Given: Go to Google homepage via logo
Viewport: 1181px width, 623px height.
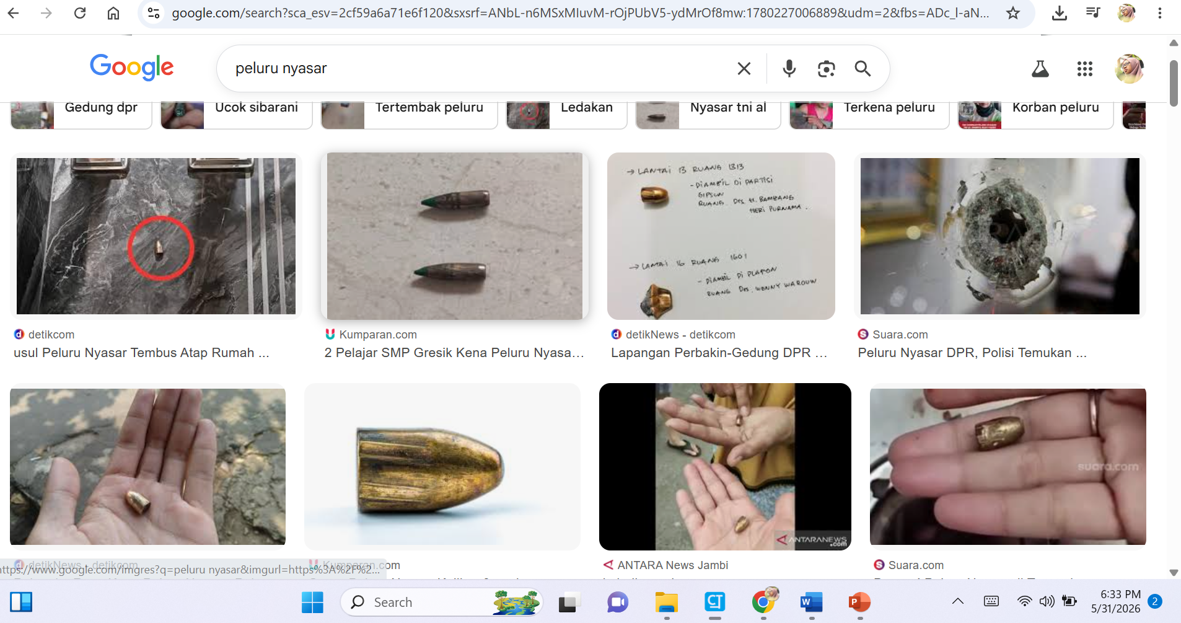Looking at the screenshot, I should click(132, 67).
